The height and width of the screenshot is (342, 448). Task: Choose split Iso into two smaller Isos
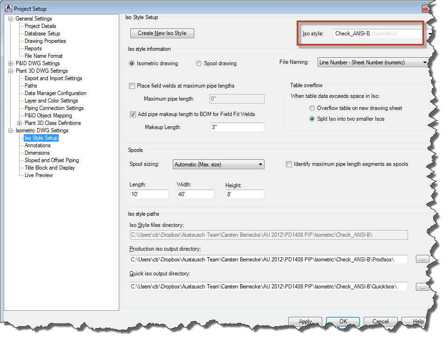[x=312, y=119]
